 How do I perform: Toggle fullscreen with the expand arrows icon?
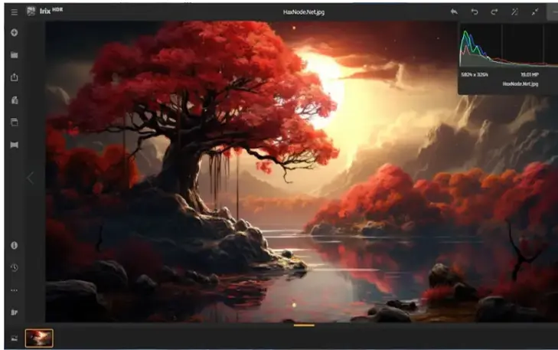[534, 12]
